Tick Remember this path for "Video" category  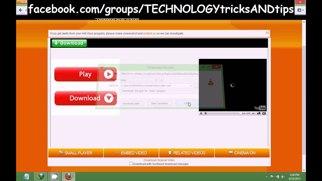click(x=121, y=91)
